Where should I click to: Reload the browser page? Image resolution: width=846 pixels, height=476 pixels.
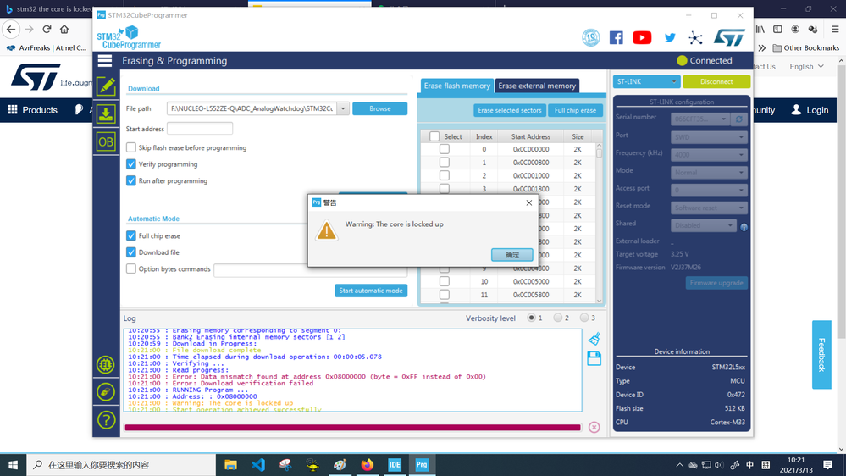47,29
